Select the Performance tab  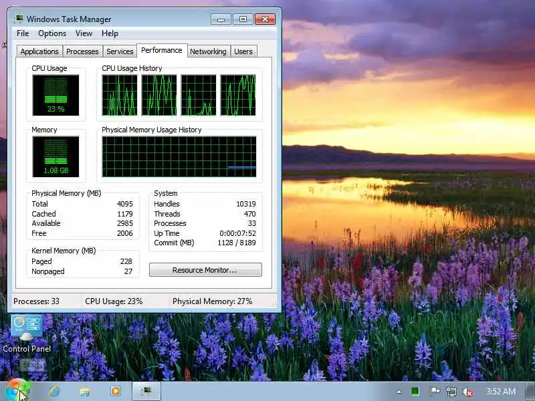[x=162, y=51]
